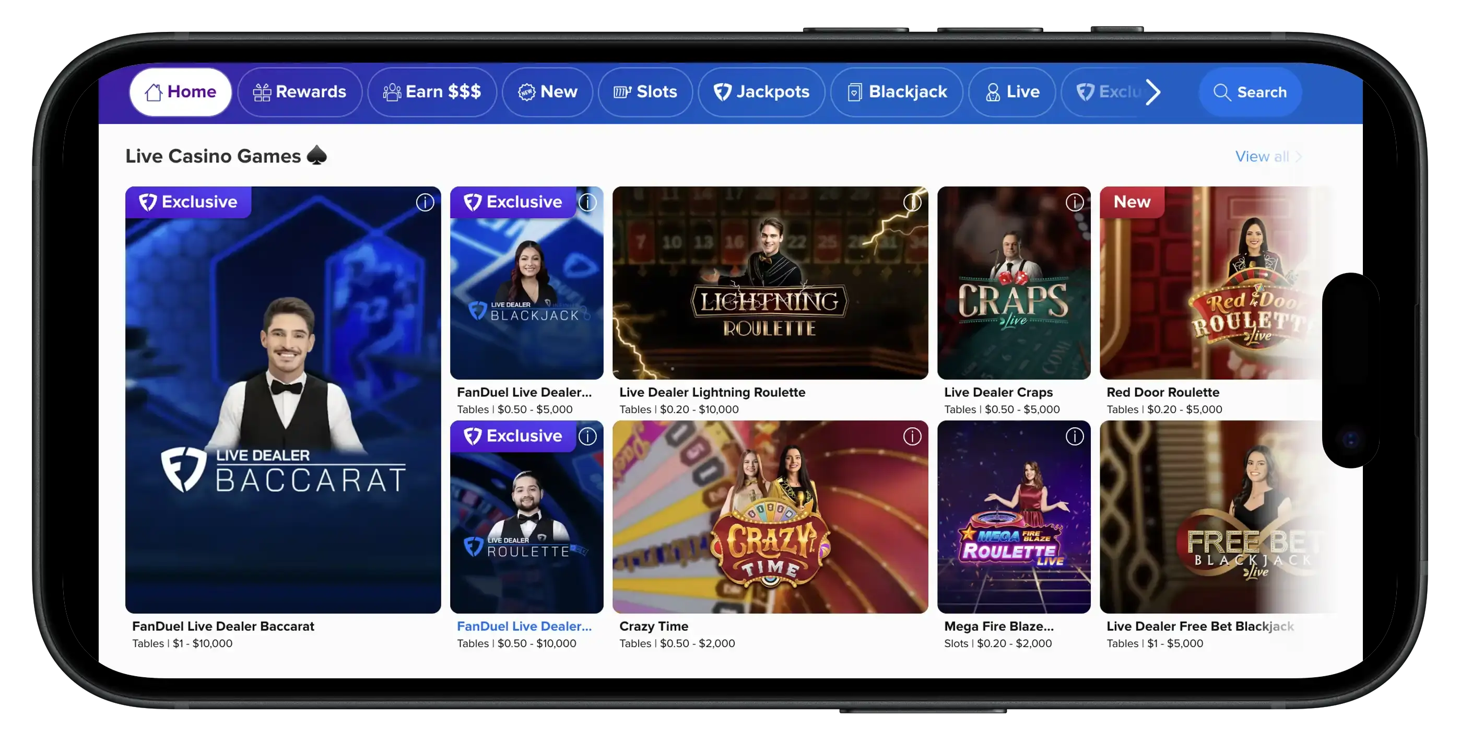
Task: Open Search with the magnifier icon
Action: tap(1222, 92)
